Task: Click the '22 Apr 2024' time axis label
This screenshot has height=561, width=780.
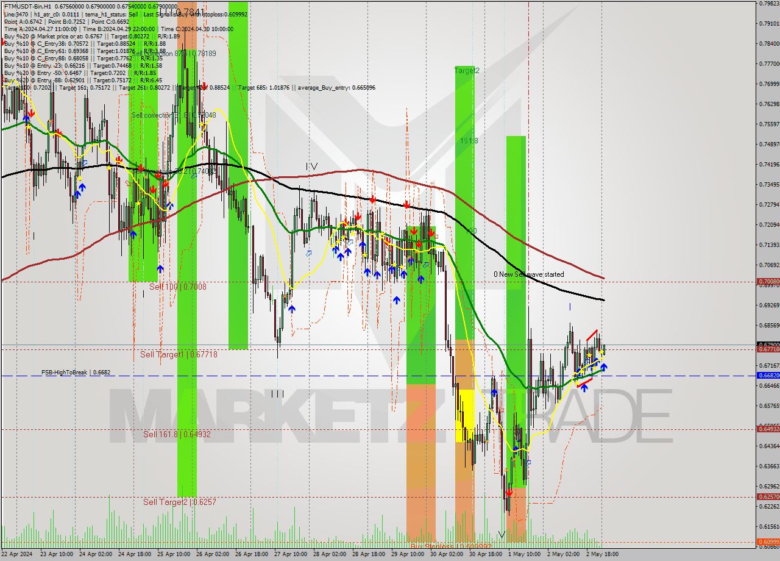Action: (16, 555)
